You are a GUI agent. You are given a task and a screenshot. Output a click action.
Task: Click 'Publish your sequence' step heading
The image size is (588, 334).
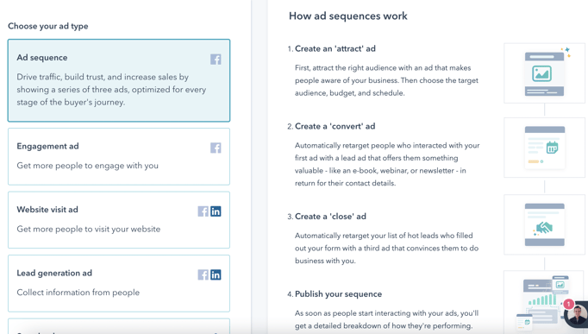338,294
